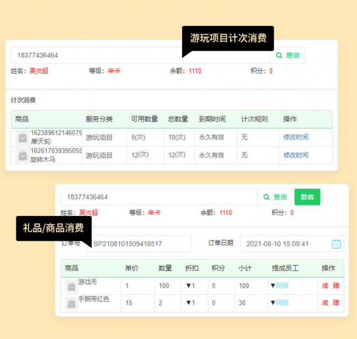Viewport: 357px width, 339px height.
Task: Click the green 散客 button
Action: tap(307, 197)
